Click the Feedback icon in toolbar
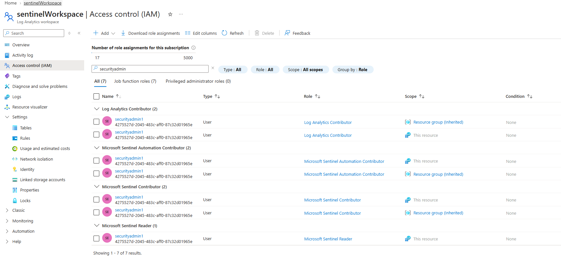561x261 pixels. (287, 33)
